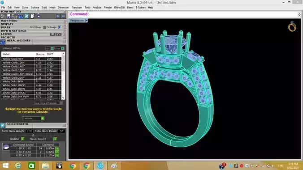Select the Yellow Gold:18KY row
The image size is (303, 170).
(x=31, y=70)
